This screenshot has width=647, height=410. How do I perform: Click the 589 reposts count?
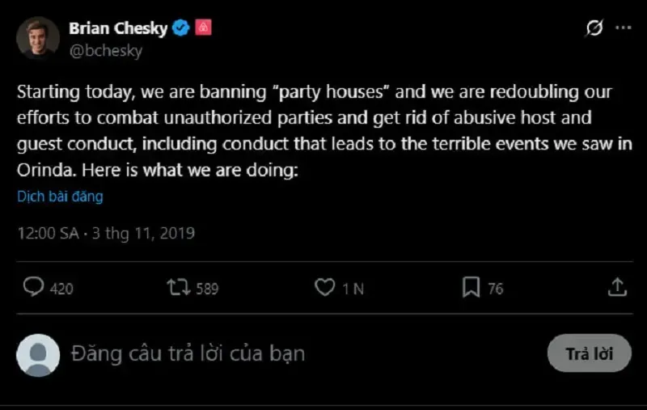(x=206, y=288)
